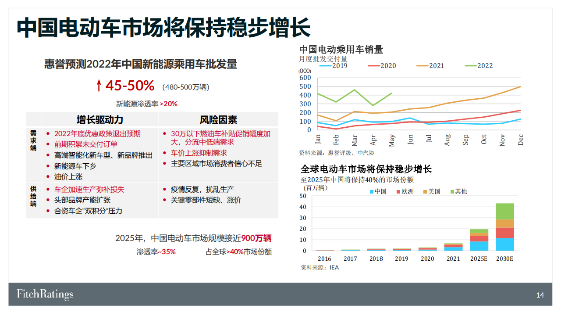Click the 风险因素 column header

pos(218,120)
